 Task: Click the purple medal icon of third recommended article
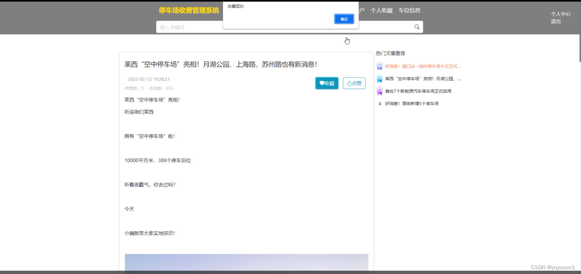point(379,91)
